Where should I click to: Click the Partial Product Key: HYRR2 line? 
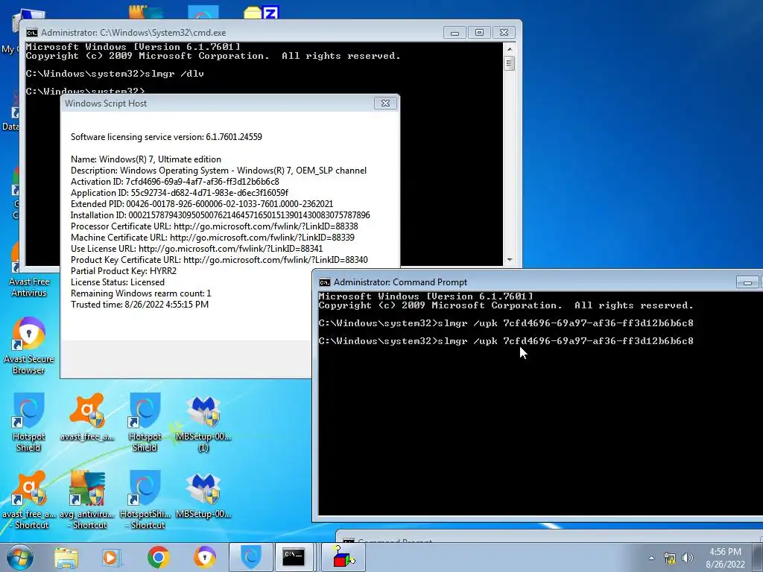click(124, 271)
